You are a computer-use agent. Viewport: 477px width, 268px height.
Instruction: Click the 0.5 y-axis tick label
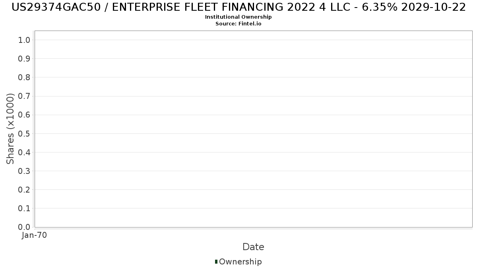24,133
